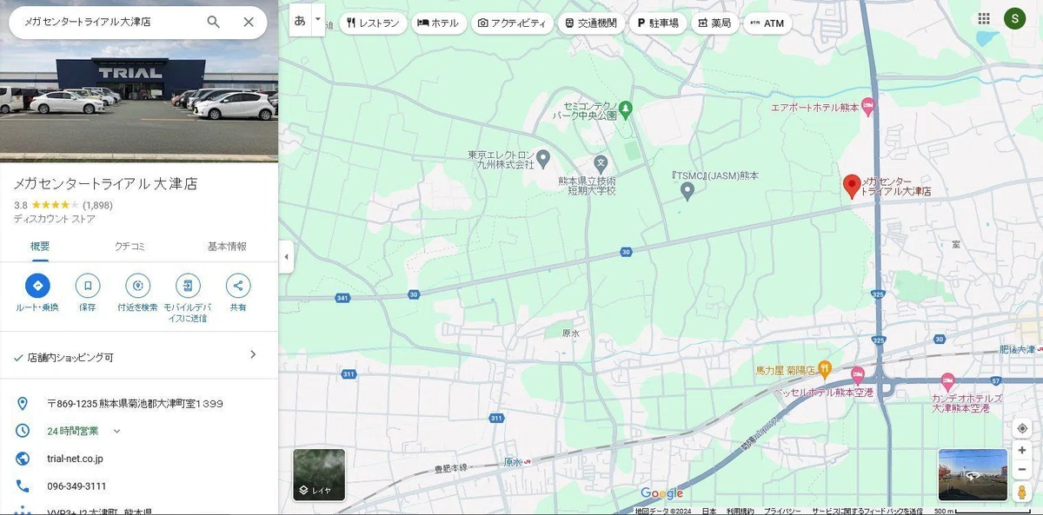Viewport: 1043px width, 515px height.
Task: Click the Street View pegman icon
Action: tap(1022, 492)
